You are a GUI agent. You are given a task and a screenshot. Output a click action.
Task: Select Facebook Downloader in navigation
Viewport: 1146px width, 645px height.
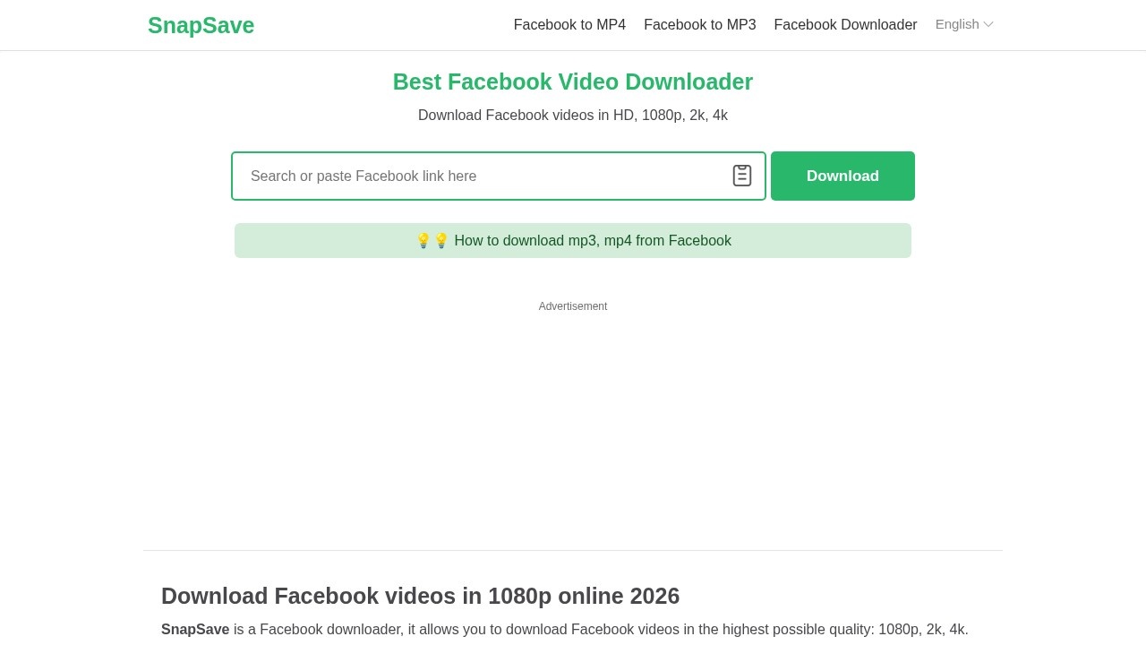(845, 25)
